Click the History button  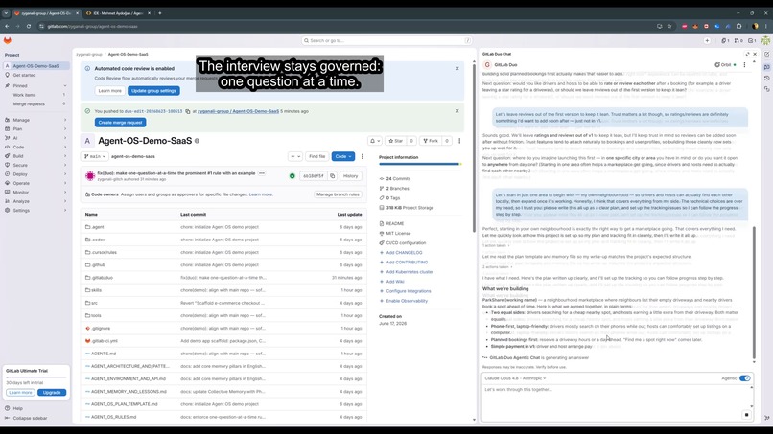(350, 176)
